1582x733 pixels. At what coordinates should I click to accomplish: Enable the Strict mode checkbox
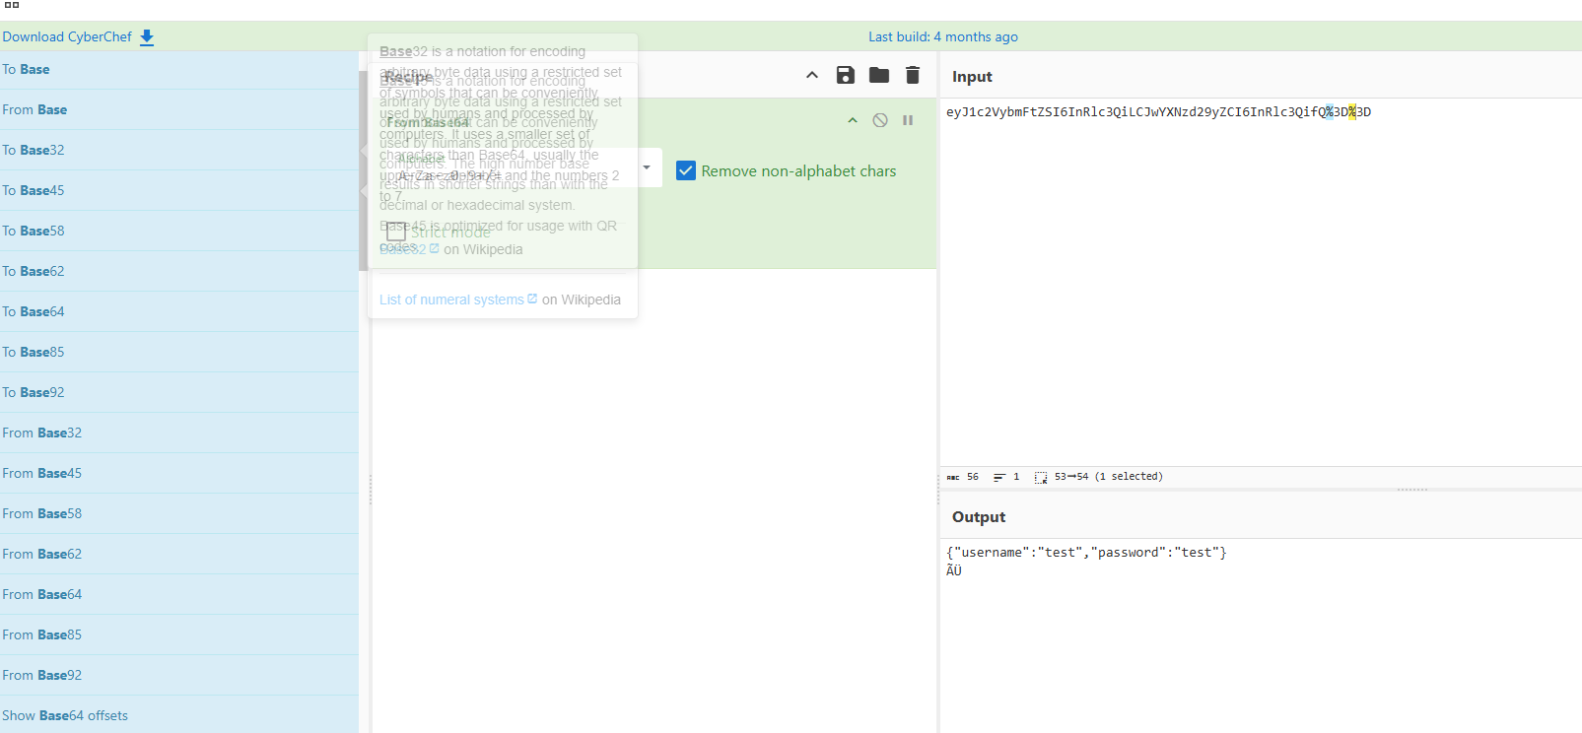pyautogui.click(x=396, y=233)
